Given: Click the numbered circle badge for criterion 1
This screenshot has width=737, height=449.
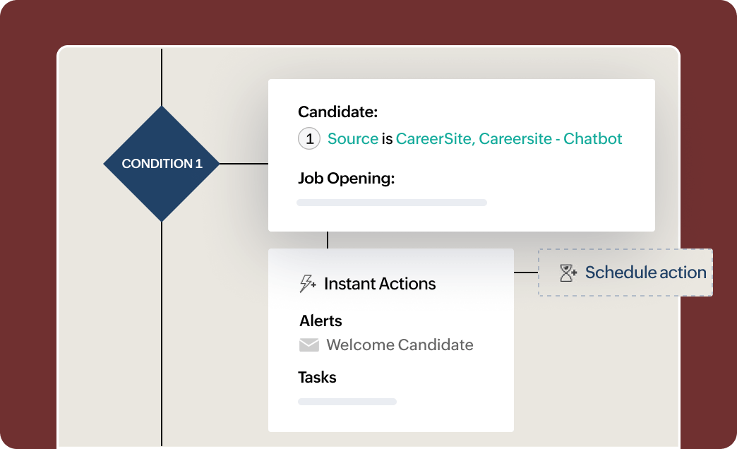Looking at the screenshot, I should (309, 138).
